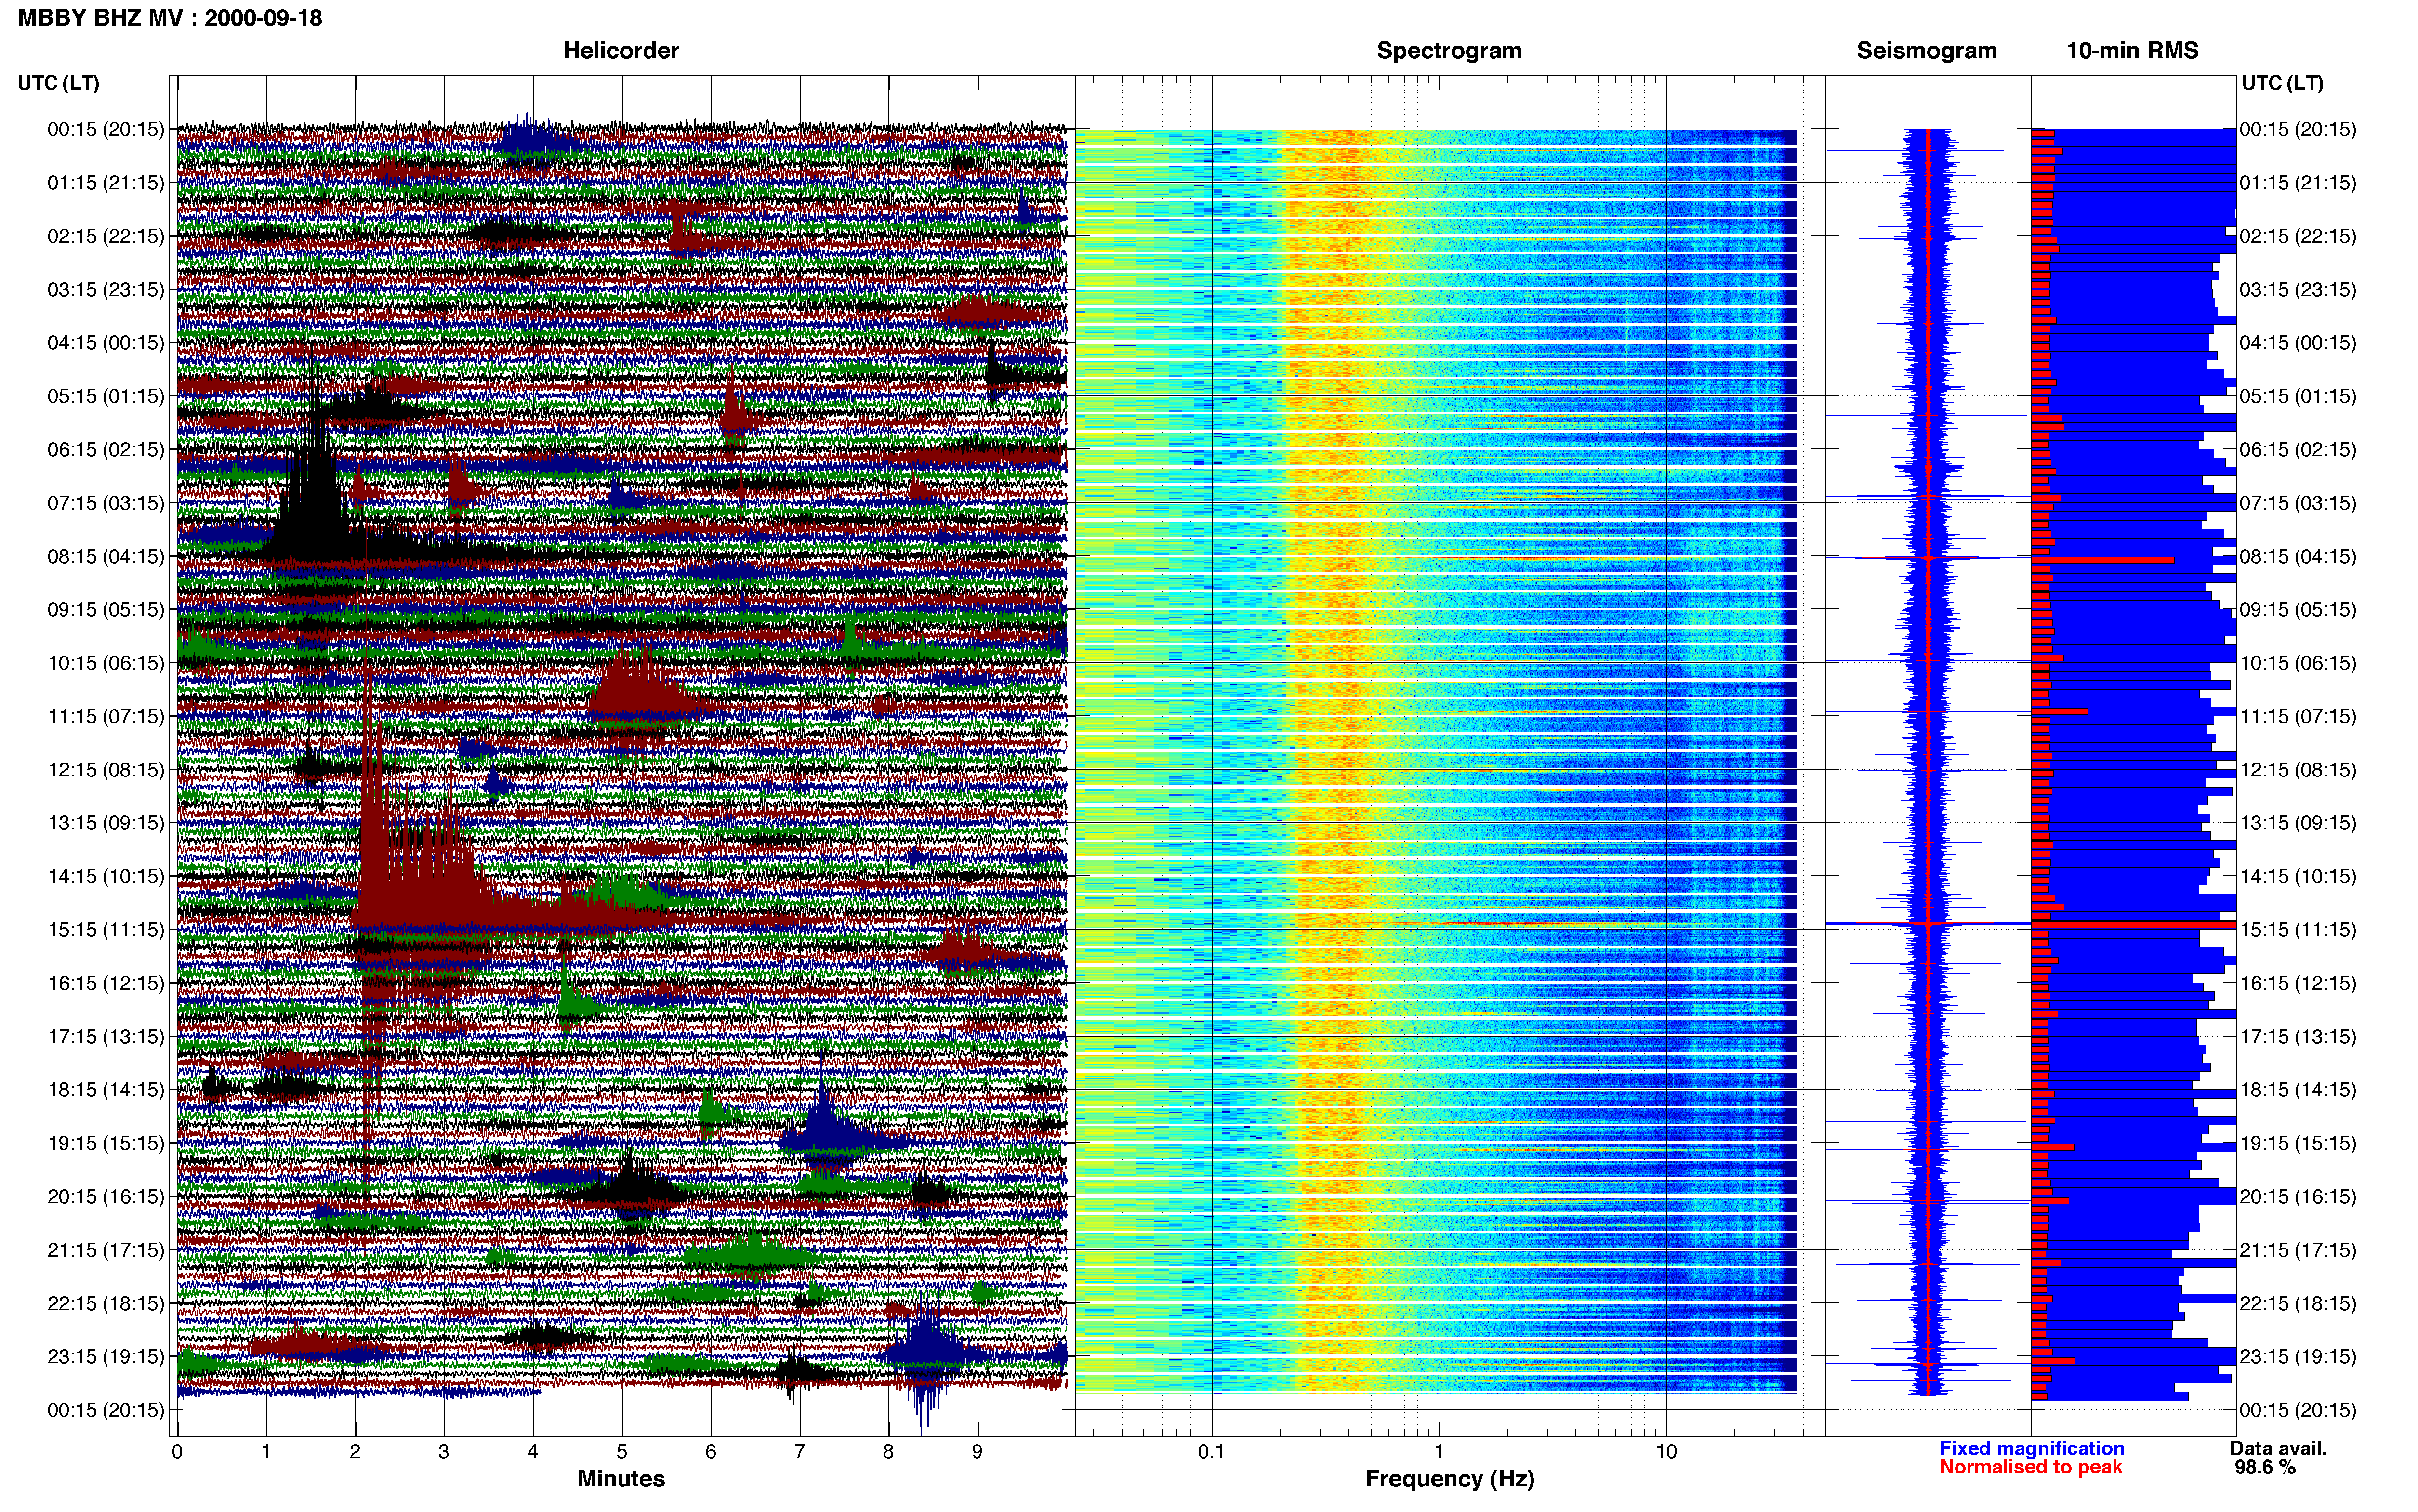Click the '10' frequency axis tick label
This screenshot has width=2418, height=1512.
(x=1666, y=1451)
